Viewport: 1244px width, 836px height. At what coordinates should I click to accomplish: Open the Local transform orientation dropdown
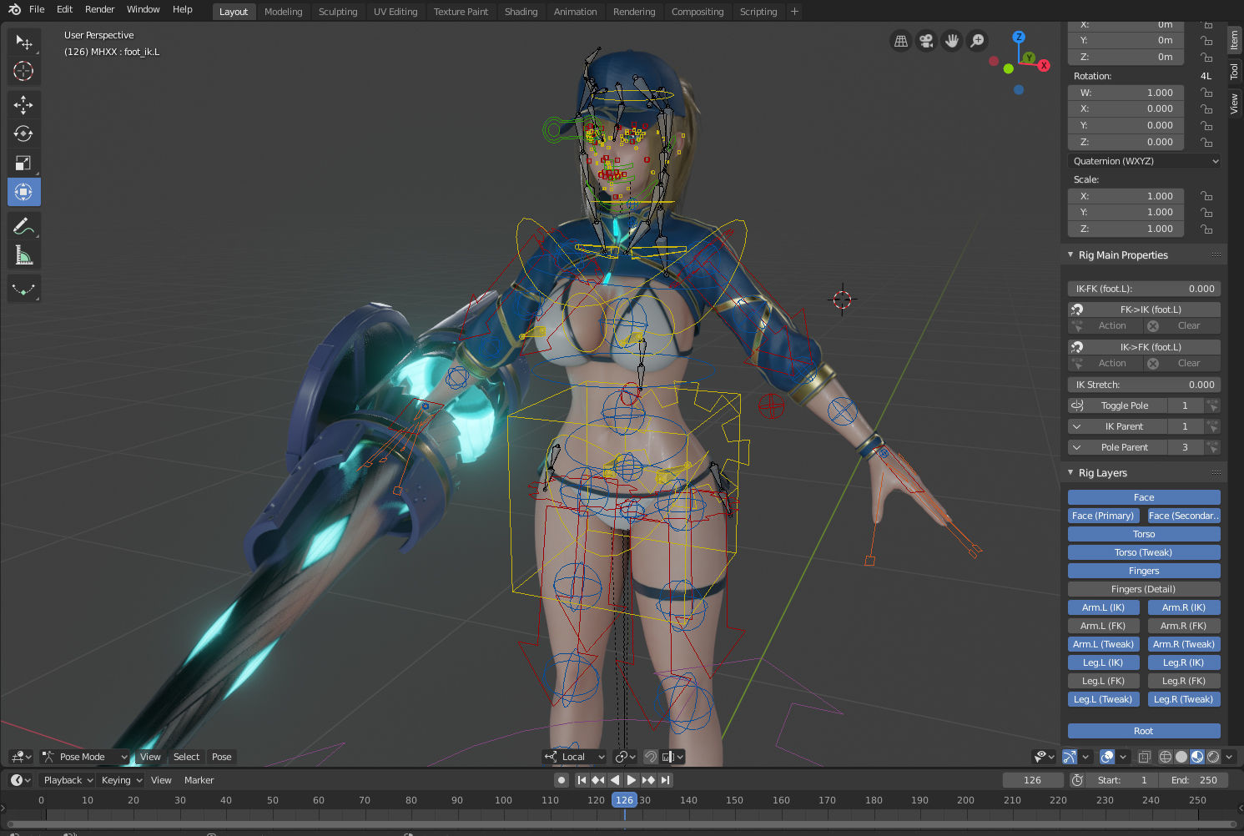point(574,757)
